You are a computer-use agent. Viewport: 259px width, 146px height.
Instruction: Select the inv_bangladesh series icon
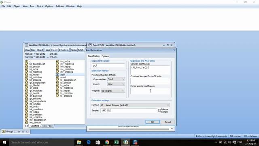coord(27,120)
